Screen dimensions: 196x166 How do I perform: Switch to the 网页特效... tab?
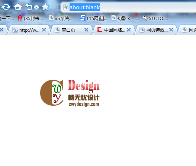coord(156,30)
